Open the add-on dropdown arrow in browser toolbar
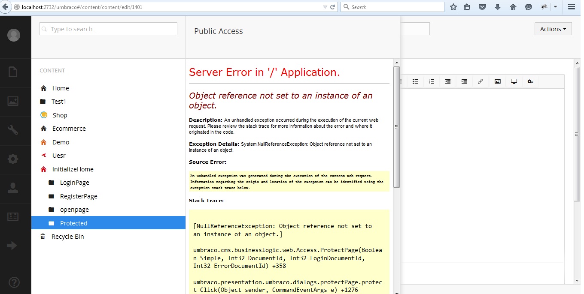This screenshot has width=584, height=294. pos(555,7)
